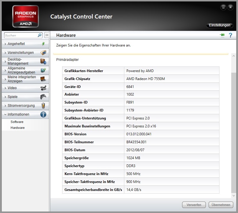This screenshot has height=213, width=238.
Task: Click the Grafikbus-Unterstützung label
Action: [85, 118]
